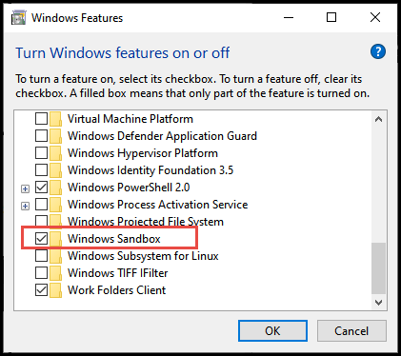
Task: Uncheck the Windows Sandbox checkbox
Action: 41,239
